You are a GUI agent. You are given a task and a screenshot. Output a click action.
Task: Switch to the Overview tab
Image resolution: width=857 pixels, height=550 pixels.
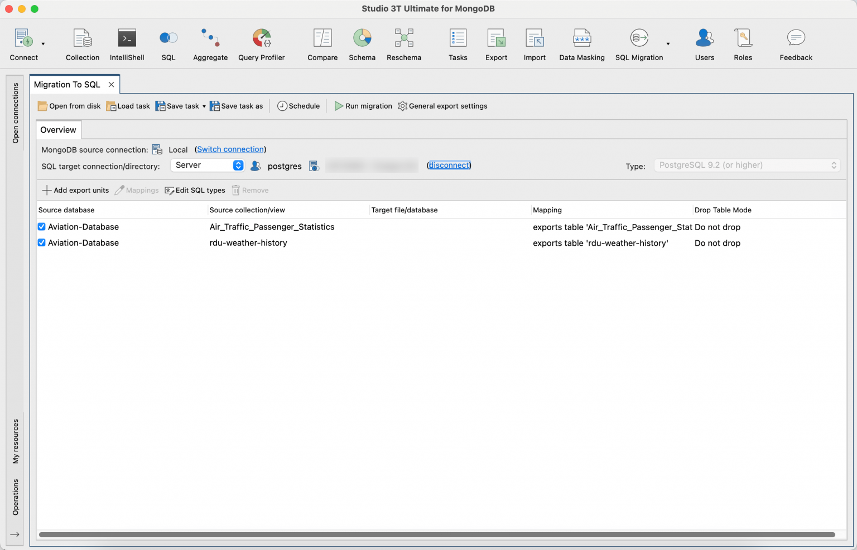(58, 129)
